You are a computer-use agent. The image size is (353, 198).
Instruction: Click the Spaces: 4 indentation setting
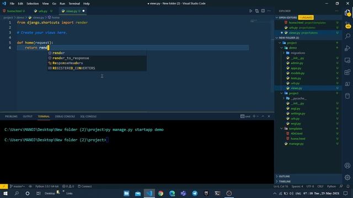coord(297,186)
